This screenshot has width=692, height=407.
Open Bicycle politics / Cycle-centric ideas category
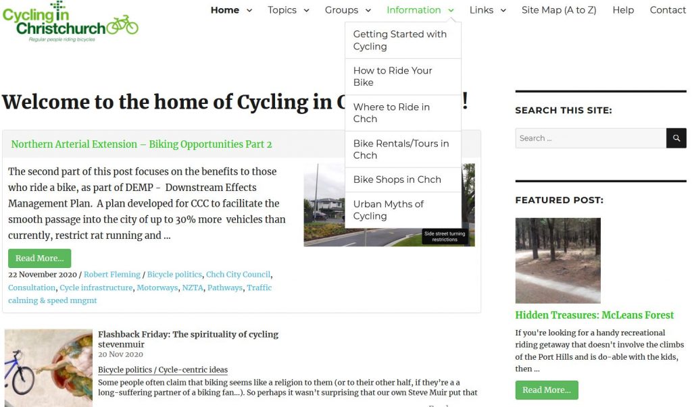coord(163,369)
